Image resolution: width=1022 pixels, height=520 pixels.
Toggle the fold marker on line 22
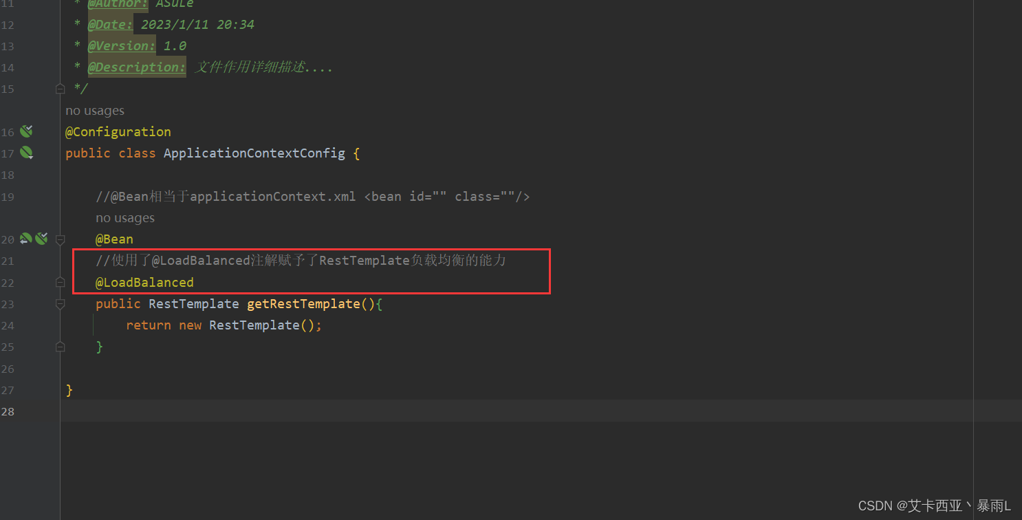60,282
